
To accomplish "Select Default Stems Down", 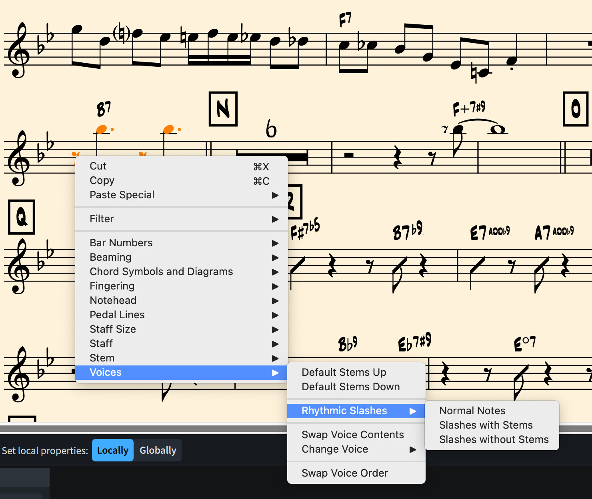I will (350, 387).
